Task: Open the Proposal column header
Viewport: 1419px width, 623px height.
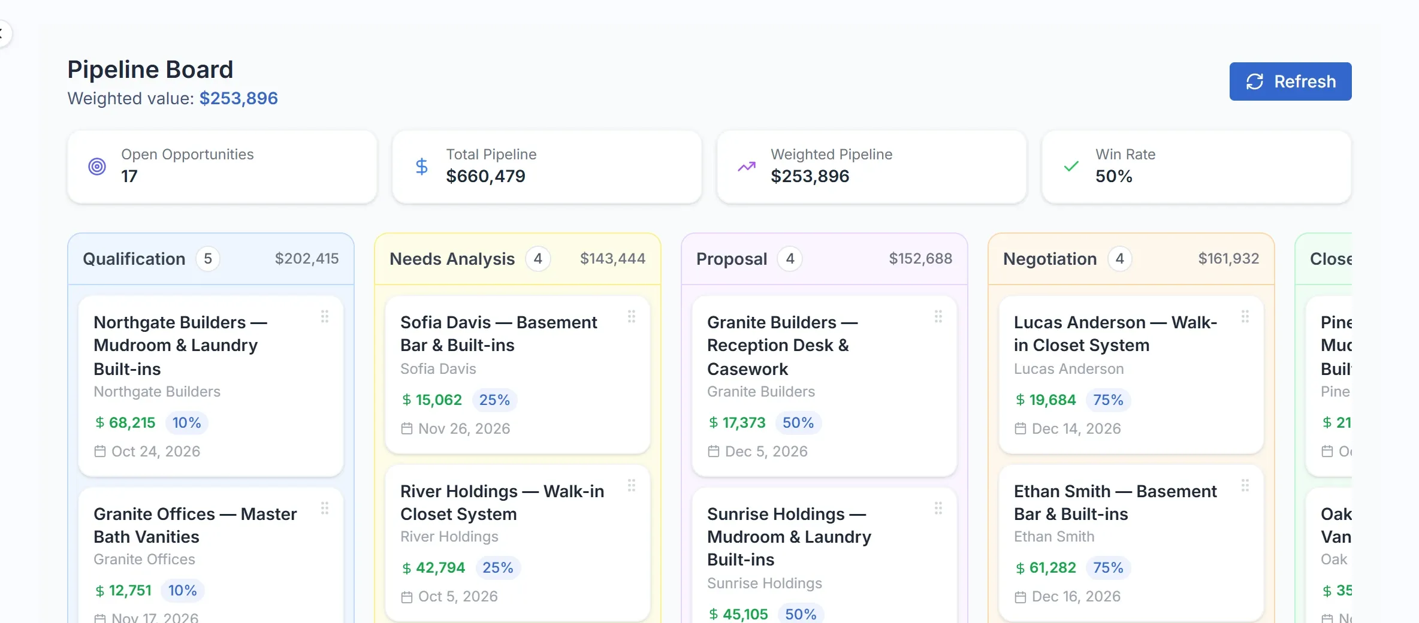Action: tap(825, 259)
